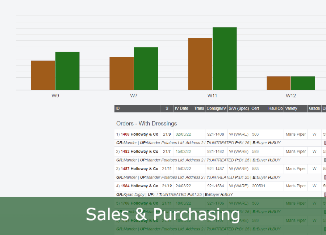
Task: Click the Trans column header
Action: 199,108
